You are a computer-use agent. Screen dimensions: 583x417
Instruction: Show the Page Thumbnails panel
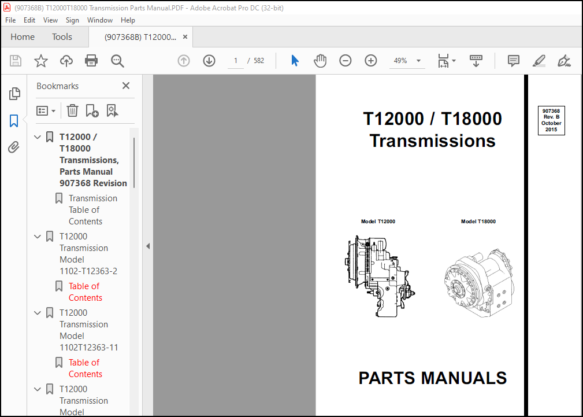point(14,94)
